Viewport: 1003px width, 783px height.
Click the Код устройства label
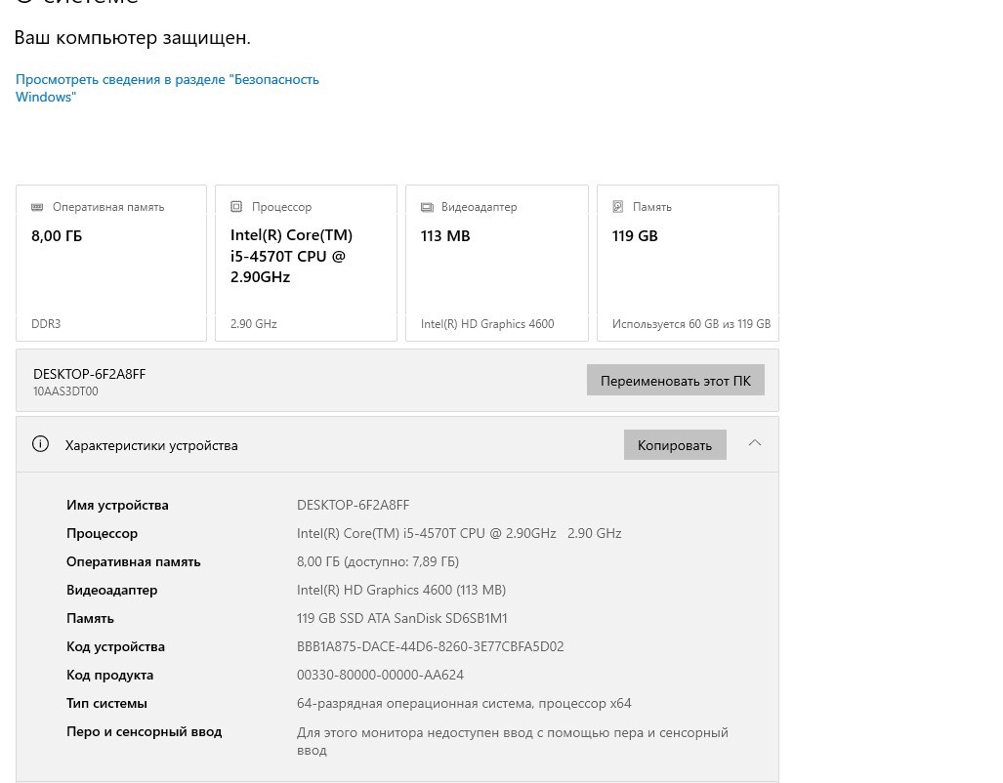pos(116,646)
